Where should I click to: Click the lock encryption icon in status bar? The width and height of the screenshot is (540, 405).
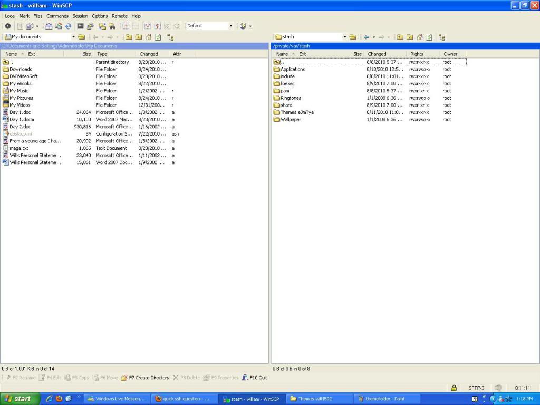[x=454, y=388]
